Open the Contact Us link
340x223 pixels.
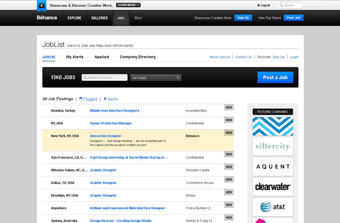[x=244, y=57]
